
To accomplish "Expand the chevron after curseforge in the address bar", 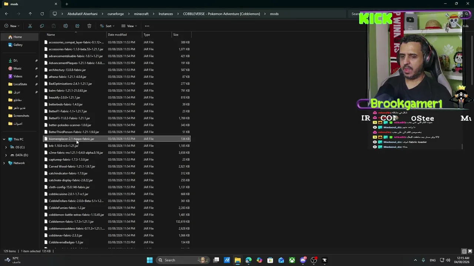I will 129,14.
